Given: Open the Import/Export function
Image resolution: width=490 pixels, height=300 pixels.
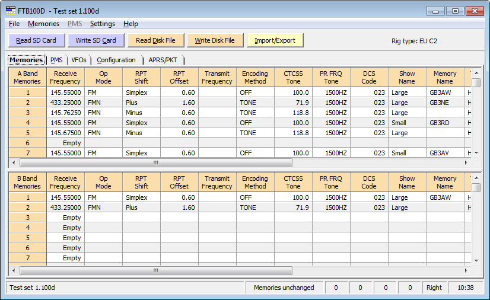Looking at the screenshot, I should click(x=275, y=40).
